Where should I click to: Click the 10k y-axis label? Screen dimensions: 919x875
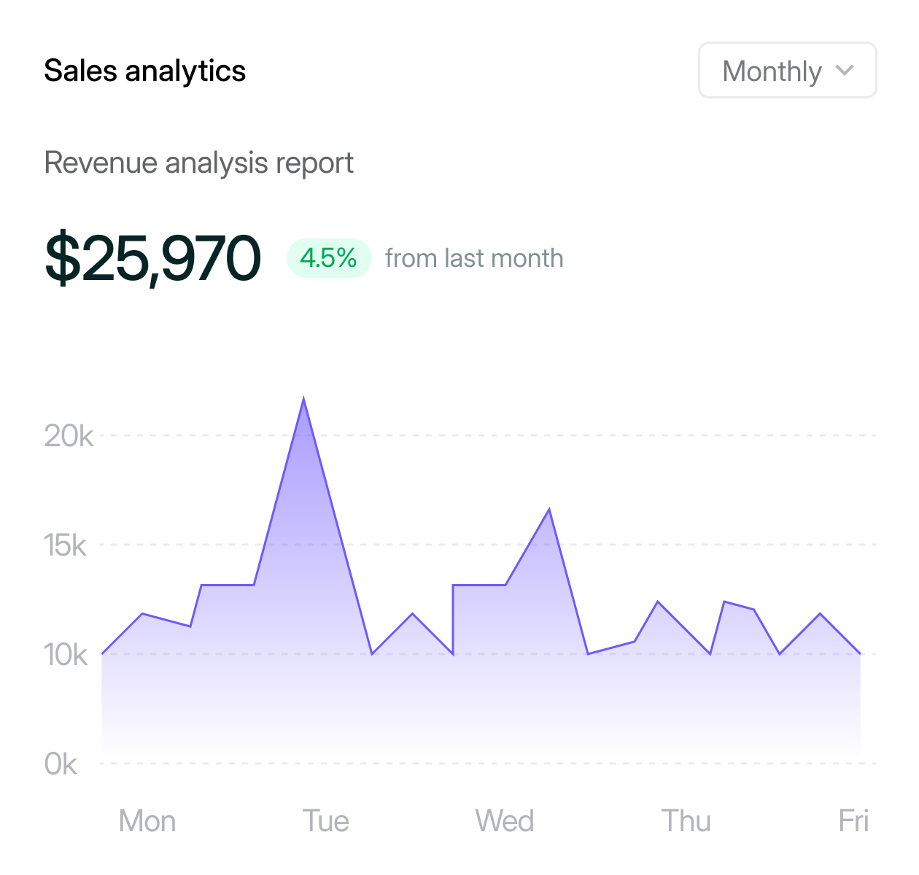[66, 655]
